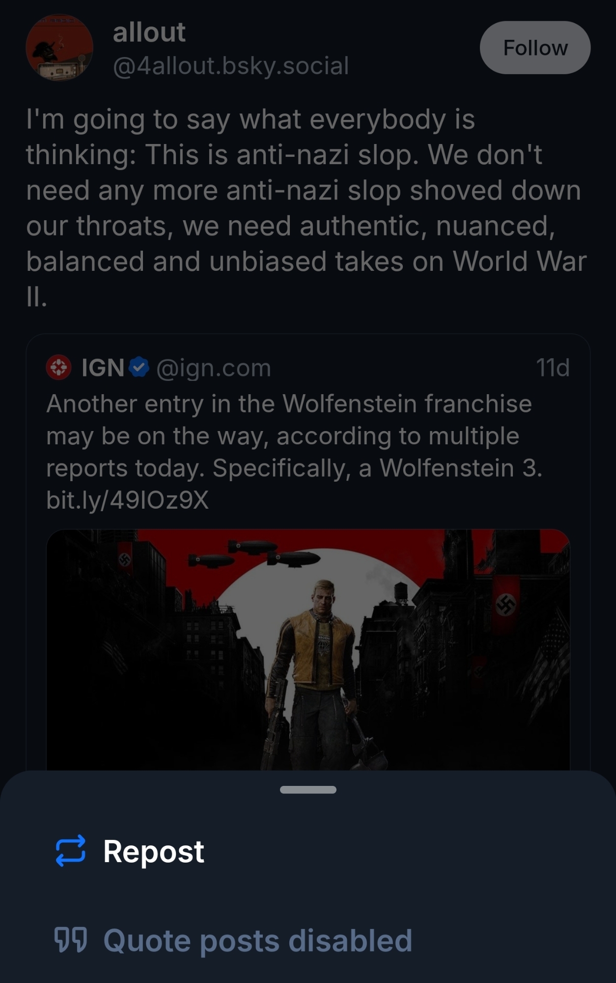Viewport: 616px width, 983px height.
Task: Click the blue repost arrows icon
Action: click(70, 851)
